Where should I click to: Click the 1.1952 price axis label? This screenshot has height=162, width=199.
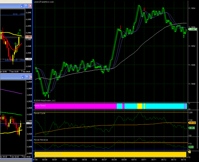(192, 46)
